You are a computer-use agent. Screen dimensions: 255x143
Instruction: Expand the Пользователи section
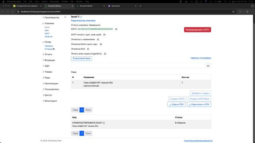pyautogui.click(x=51, y=89)
